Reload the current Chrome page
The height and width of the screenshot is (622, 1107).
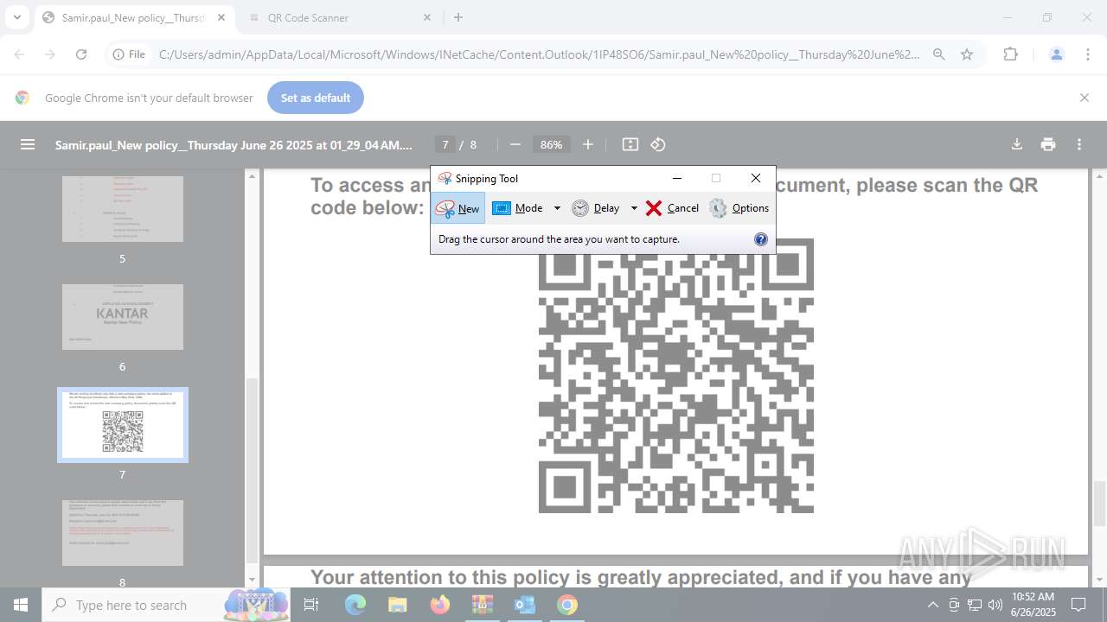coord(81,54)
